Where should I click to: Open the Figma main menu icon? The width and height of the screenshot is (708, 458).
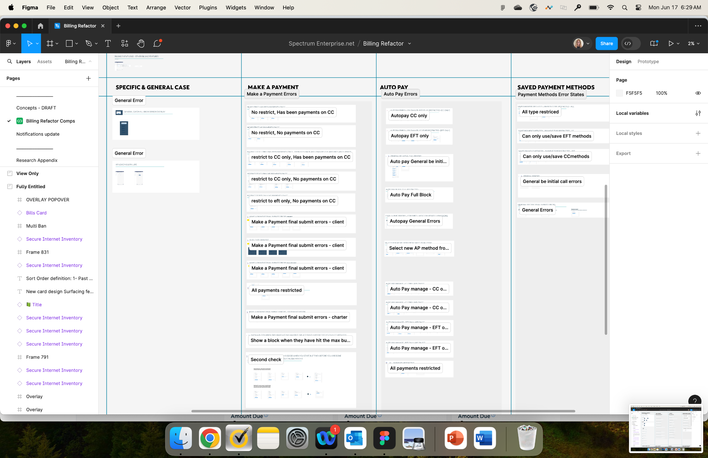[9, 43]
